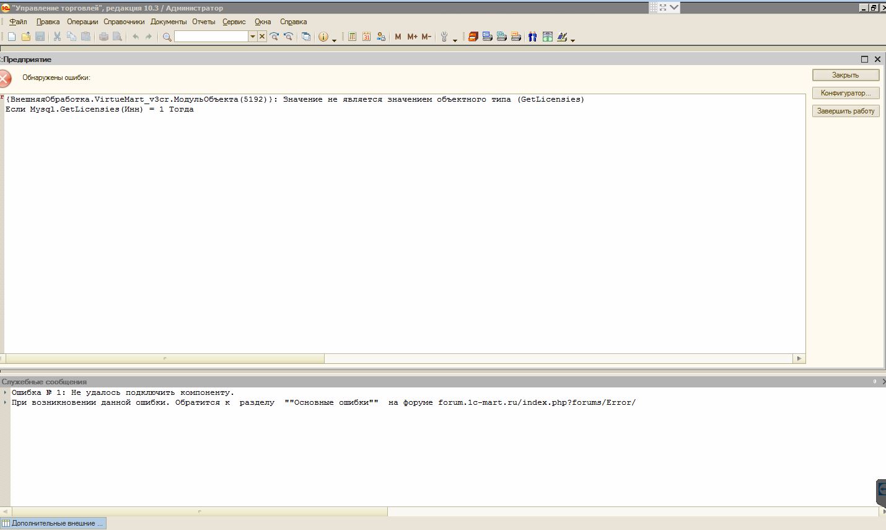Viewport: 886px width, 530px height.
Task: Click into the toolbar search input field
Action: [211, 37]
